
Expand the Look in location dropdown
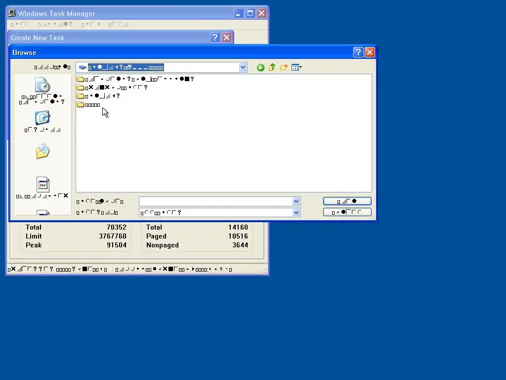pos(243,67)
